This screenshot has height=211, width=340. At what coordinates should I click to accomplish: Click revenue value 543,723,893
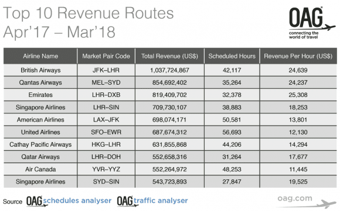[169, 182]
